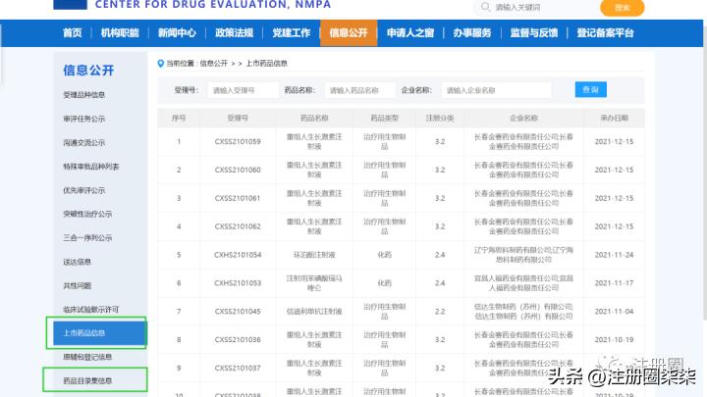Open 政策法规 in navigation bar
Screen dimensions: 707x397
coord(234,33)
